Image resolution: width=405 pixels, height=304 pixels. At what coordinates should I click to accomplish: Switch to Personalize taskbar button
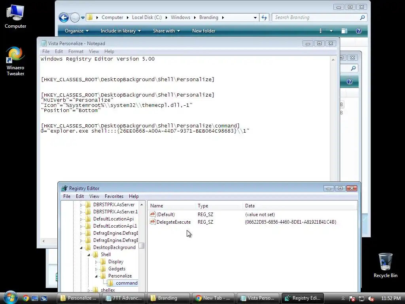click(79, 298)
